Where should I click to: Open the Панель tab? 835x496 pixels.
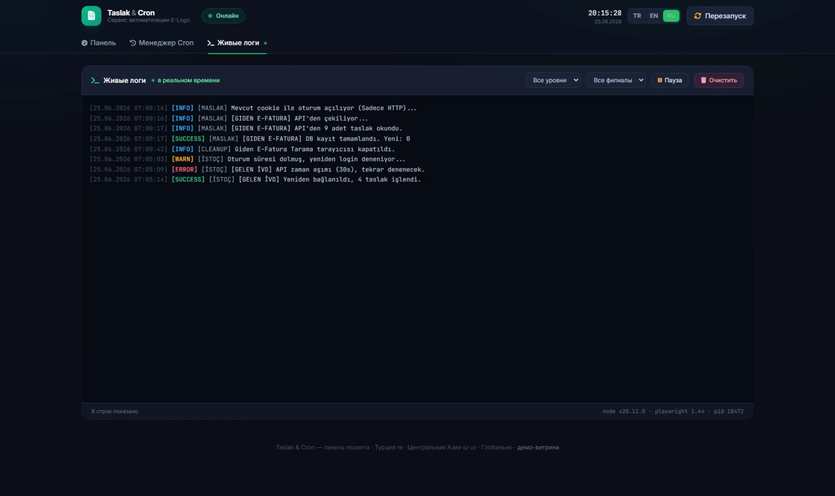(99, 43)
